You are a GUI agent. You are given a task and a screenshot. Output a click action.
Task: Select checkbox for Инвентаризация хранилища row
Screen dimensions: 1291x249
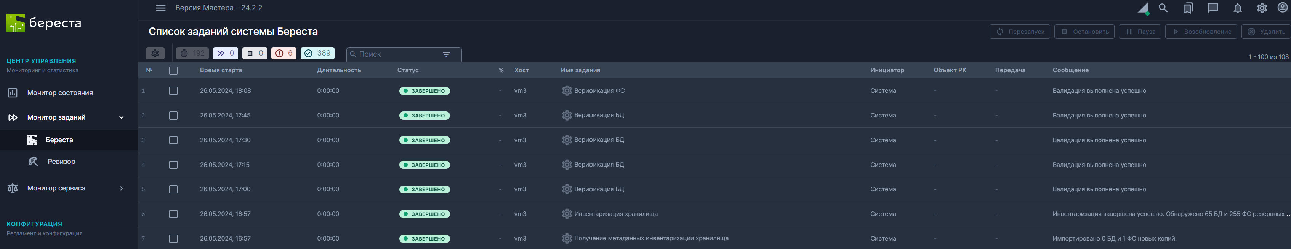(173, 214)
